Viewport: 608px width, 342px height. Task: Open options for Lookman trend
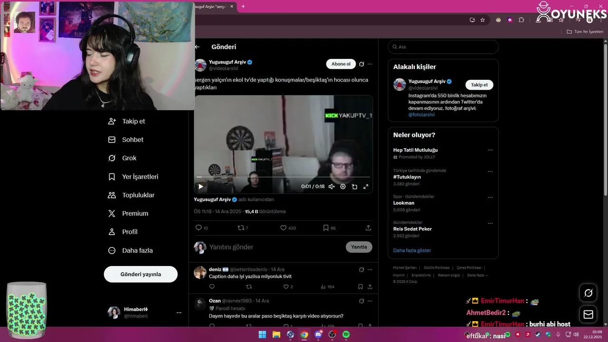(490, 198)
